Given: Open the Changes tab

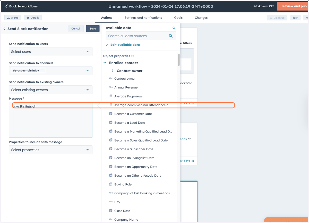Looking at the screenshot, I should [201, 18].
